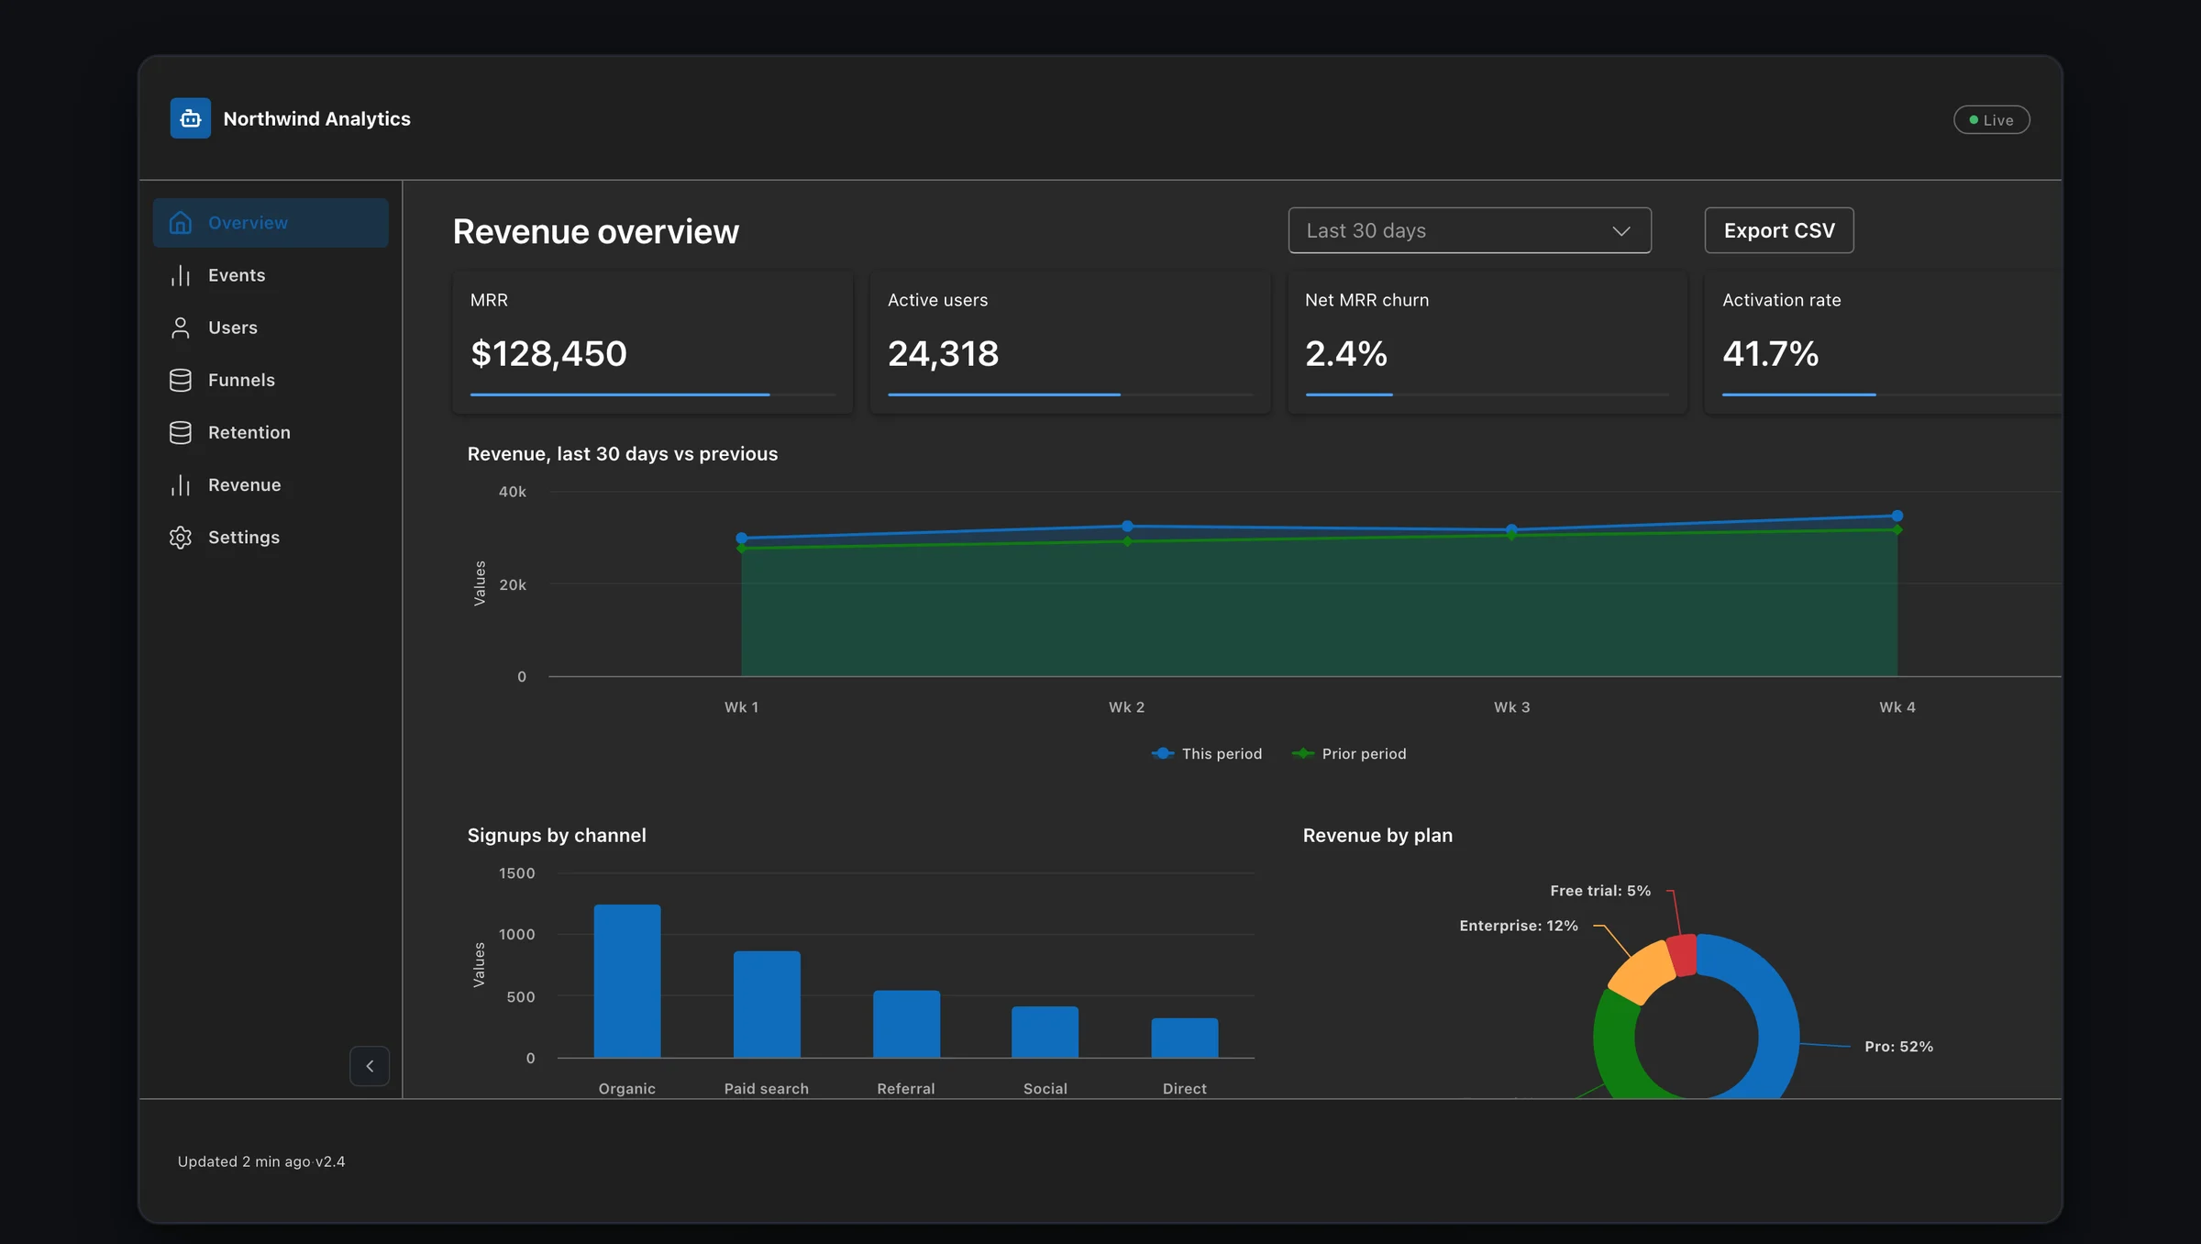Toggle This period series in chart legend
This screenshot has width=2201, height=1244.
tap(1207, 753)
